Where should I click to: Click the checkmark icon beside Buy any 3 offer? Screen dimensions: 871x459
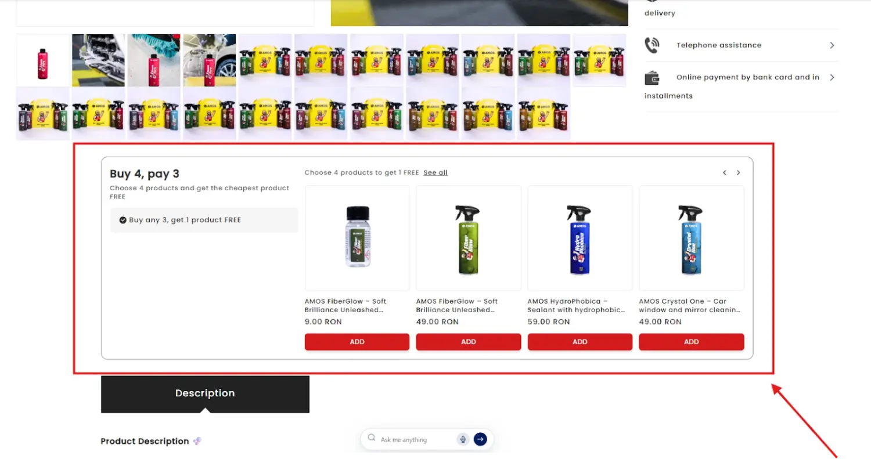[x=122, y=220]
